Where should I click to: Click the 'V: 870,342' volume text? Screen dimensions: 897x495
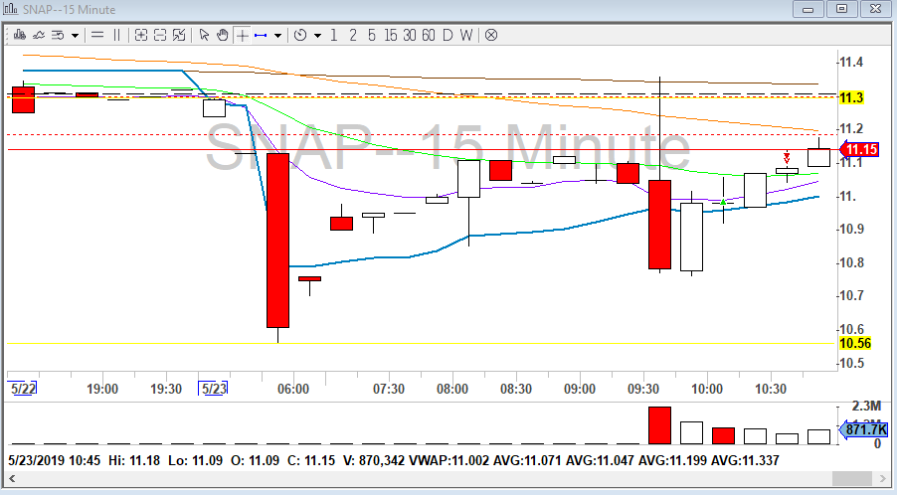pos(374,460)
